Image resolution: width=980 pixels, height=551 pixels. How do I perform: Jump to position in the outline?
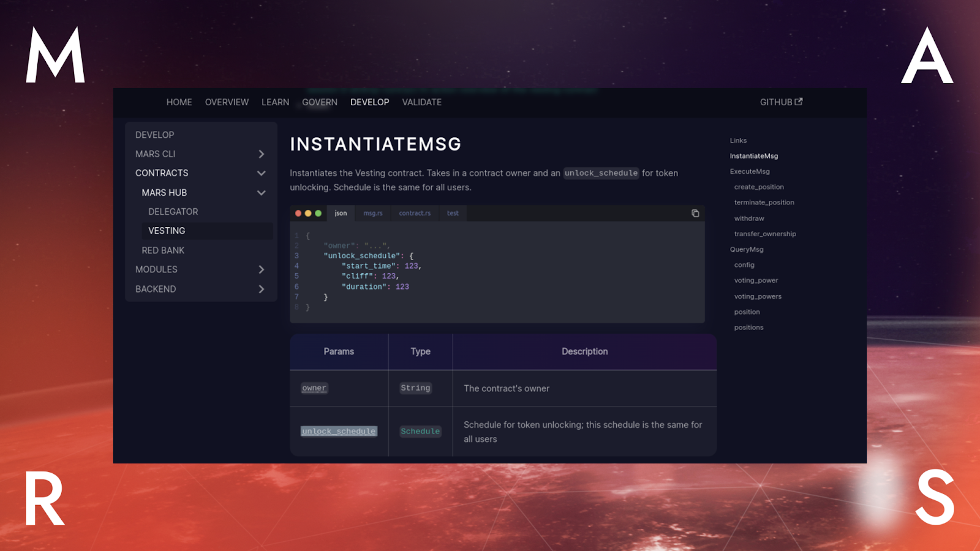coord(747,312)
